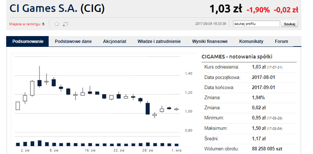This screenshot has width=313, height=154.
Task: Select the Władze i zatrudnienie tab
Action: pyautogui.click(x=159, y=41)
